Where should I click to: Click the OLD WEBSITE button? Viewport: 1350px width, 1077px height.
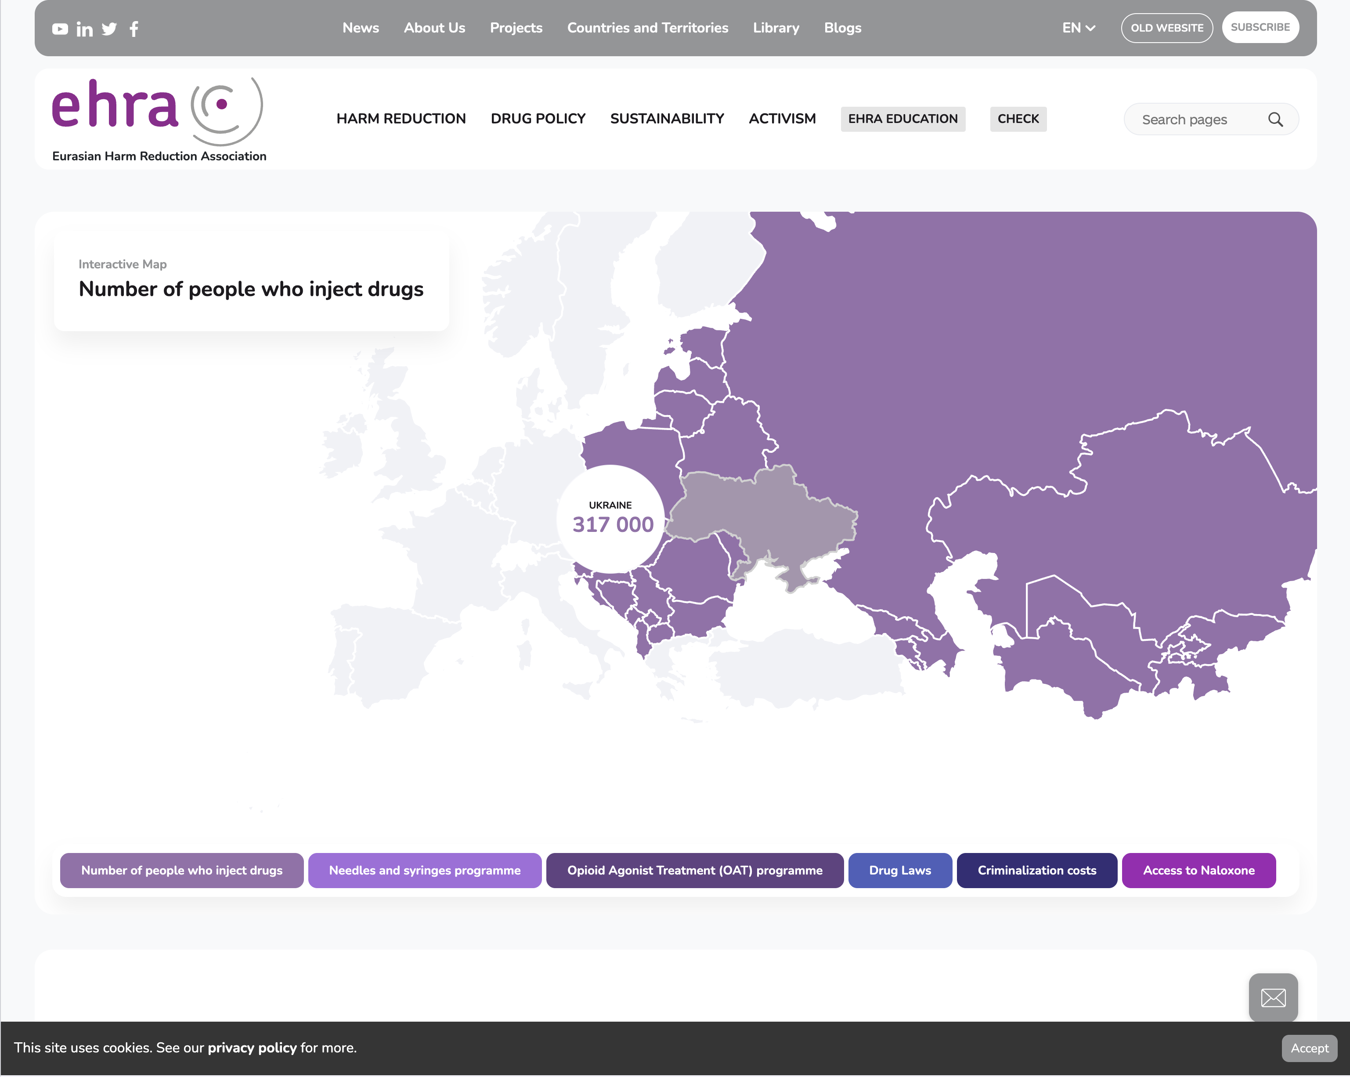click(x=1166, y=28)
